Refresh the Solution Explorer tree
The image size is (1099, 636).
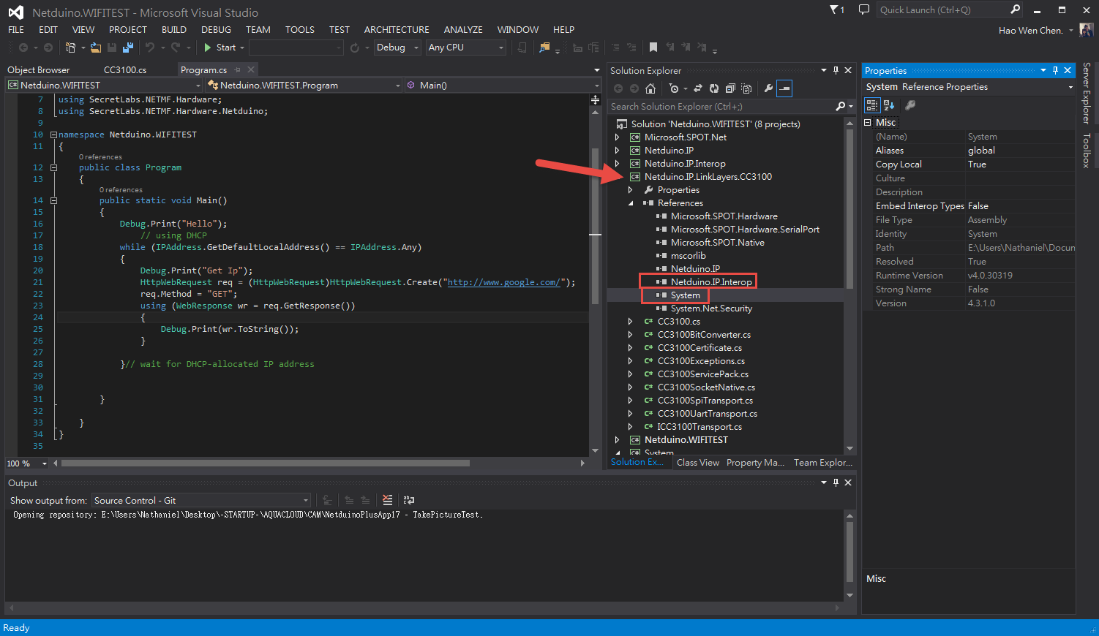pyautogui.click(x=713, y=88)
